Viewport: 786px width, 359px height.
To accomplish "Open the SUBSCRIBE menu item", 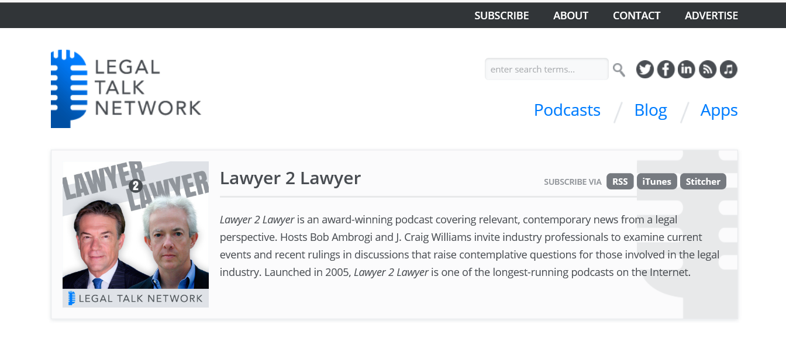I will (501, 16).
